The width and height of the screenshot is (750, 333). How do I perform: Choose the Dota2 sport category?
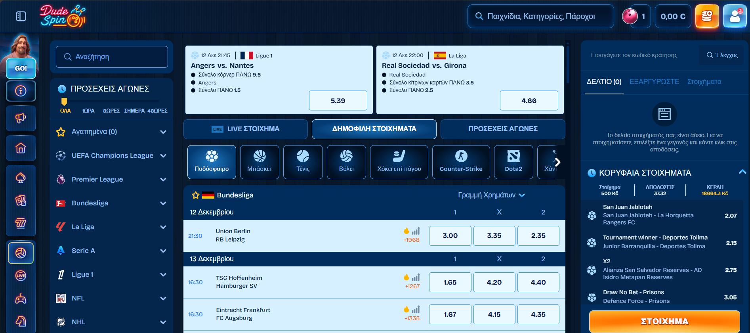(513, 162)
